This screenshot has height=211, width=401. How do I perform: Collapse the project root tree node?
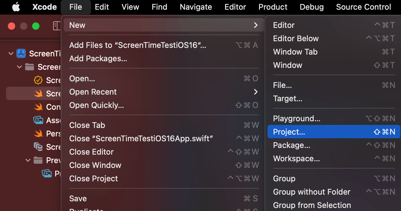pos(11,53)
